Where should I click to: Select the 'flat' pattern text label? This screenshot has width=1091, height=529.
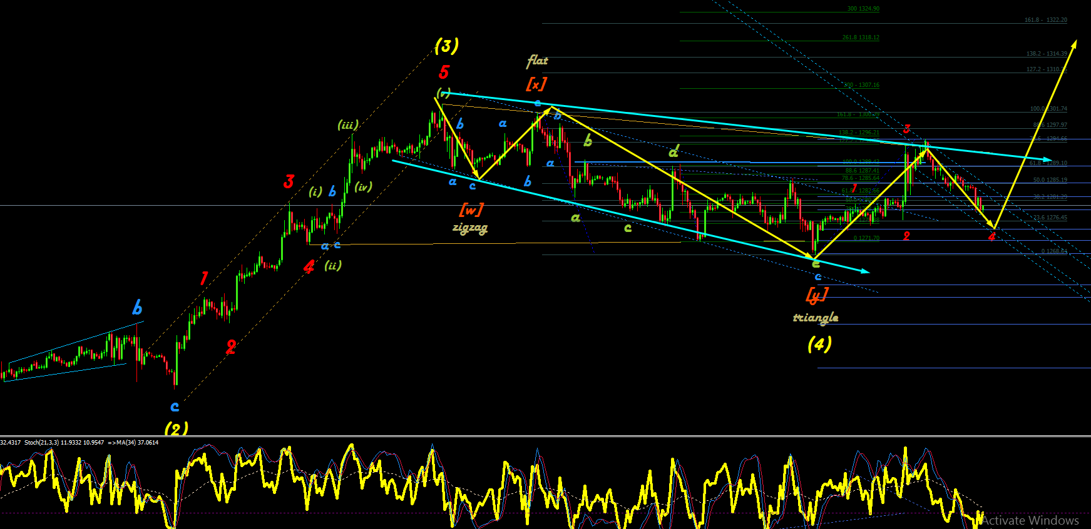pos(537,61)
